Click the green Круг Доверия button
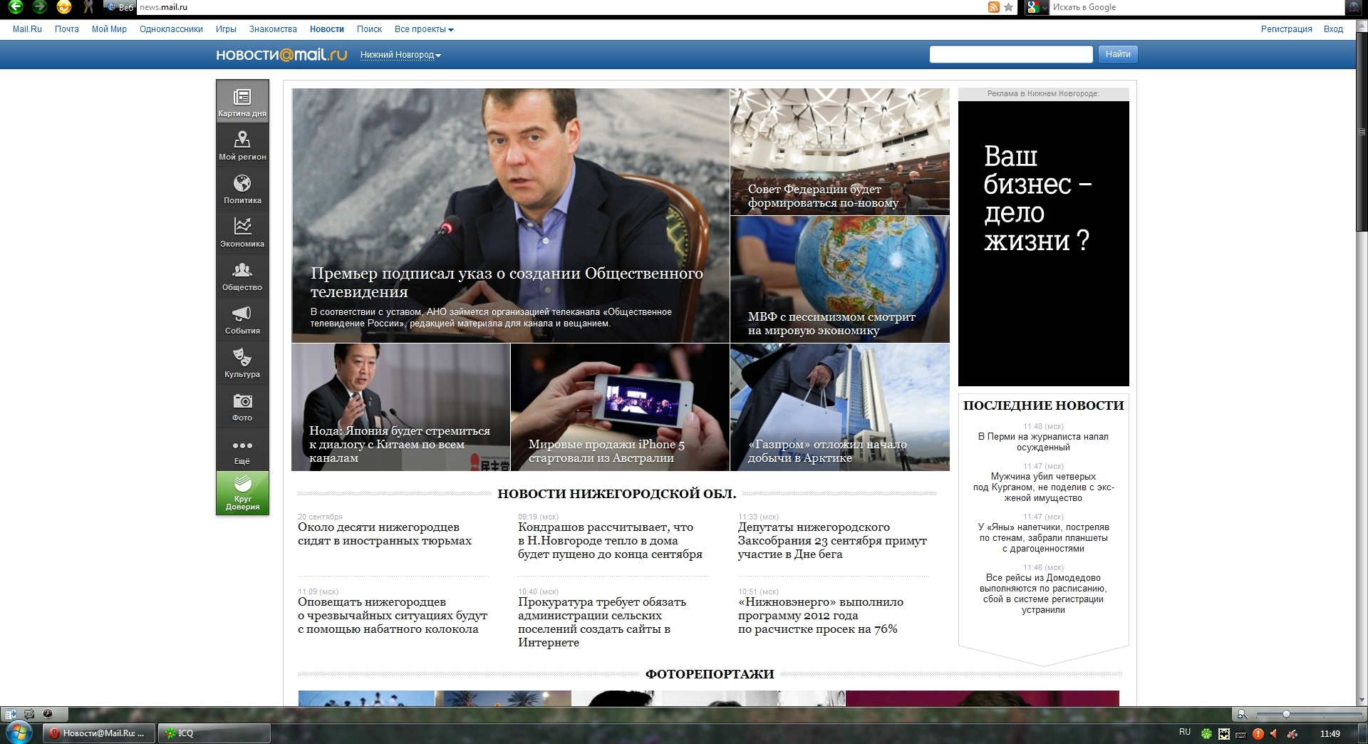Viewport: 1368px width, 744px height. point(242,492)
